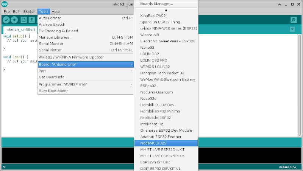Click the Verify checkmark toolbar icon

6,20
